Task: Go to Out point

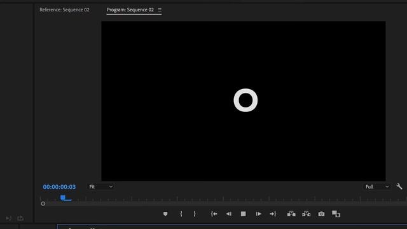Action: (x=273, y=214)
